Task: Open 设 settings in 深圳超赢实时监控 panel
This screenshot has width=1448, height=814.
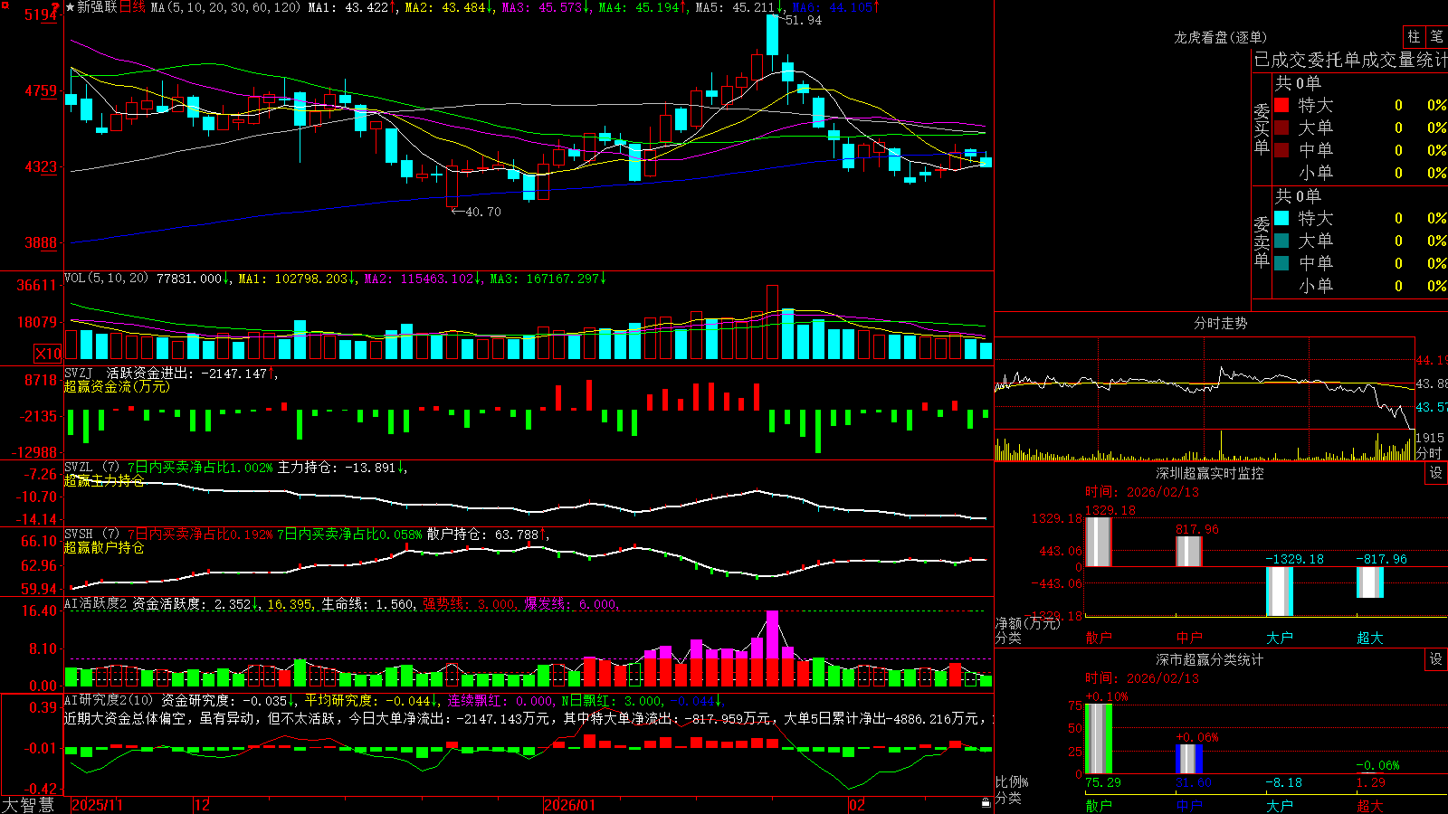Action: click(x=1436, y=473)
